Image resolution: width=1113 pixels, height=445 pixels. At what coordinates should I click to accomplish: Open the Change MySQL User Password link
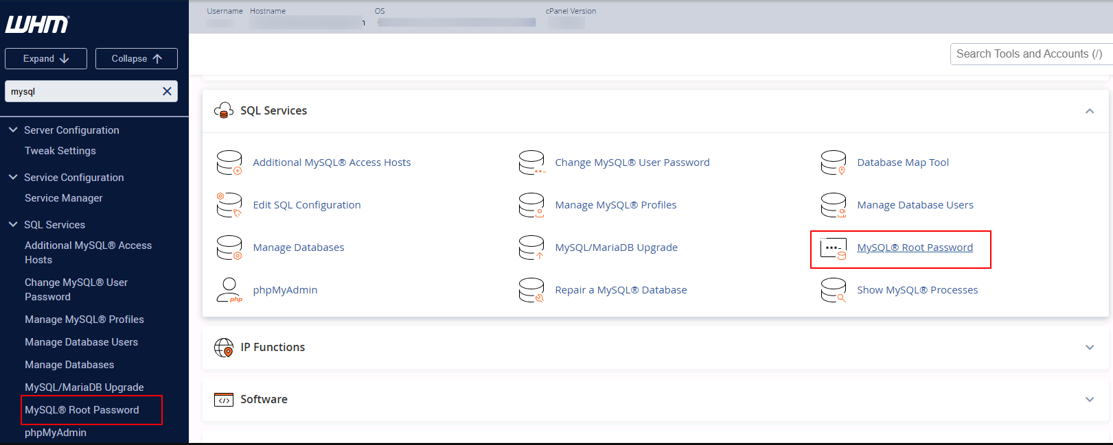click(x=632, y=163)
